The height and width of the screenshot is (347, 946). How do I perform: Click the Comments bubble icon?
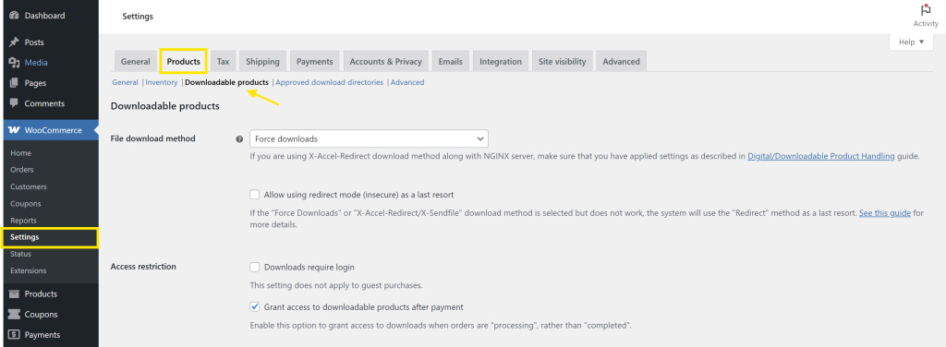[x=15, y=103]
